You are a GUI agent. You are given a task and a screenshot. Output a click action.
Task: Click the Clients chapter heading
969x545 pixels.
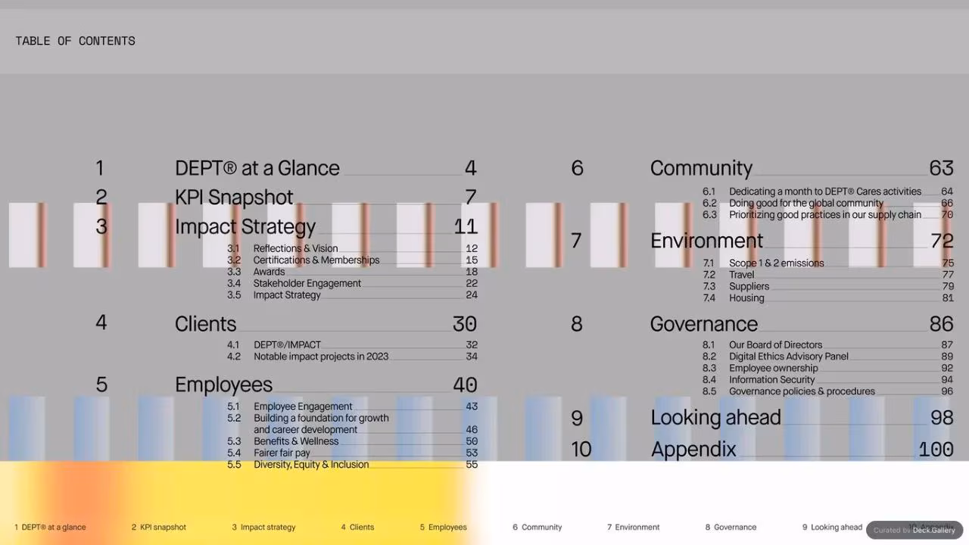(x=206, y=324)
